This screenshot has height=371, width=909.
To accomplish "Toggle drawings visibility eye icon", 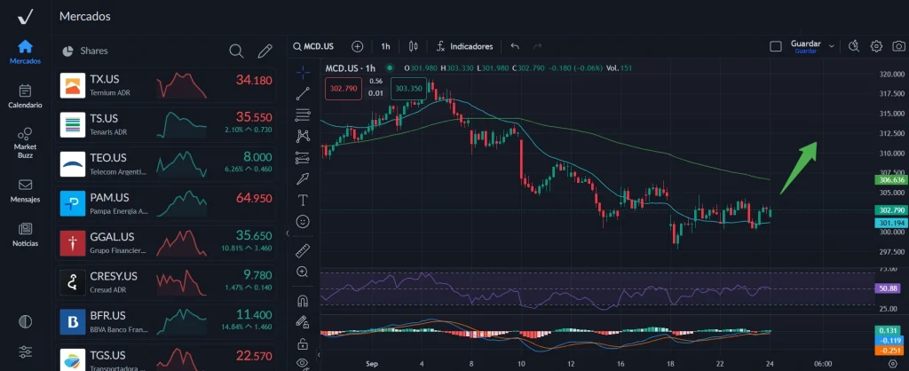I will click(303, 363).
